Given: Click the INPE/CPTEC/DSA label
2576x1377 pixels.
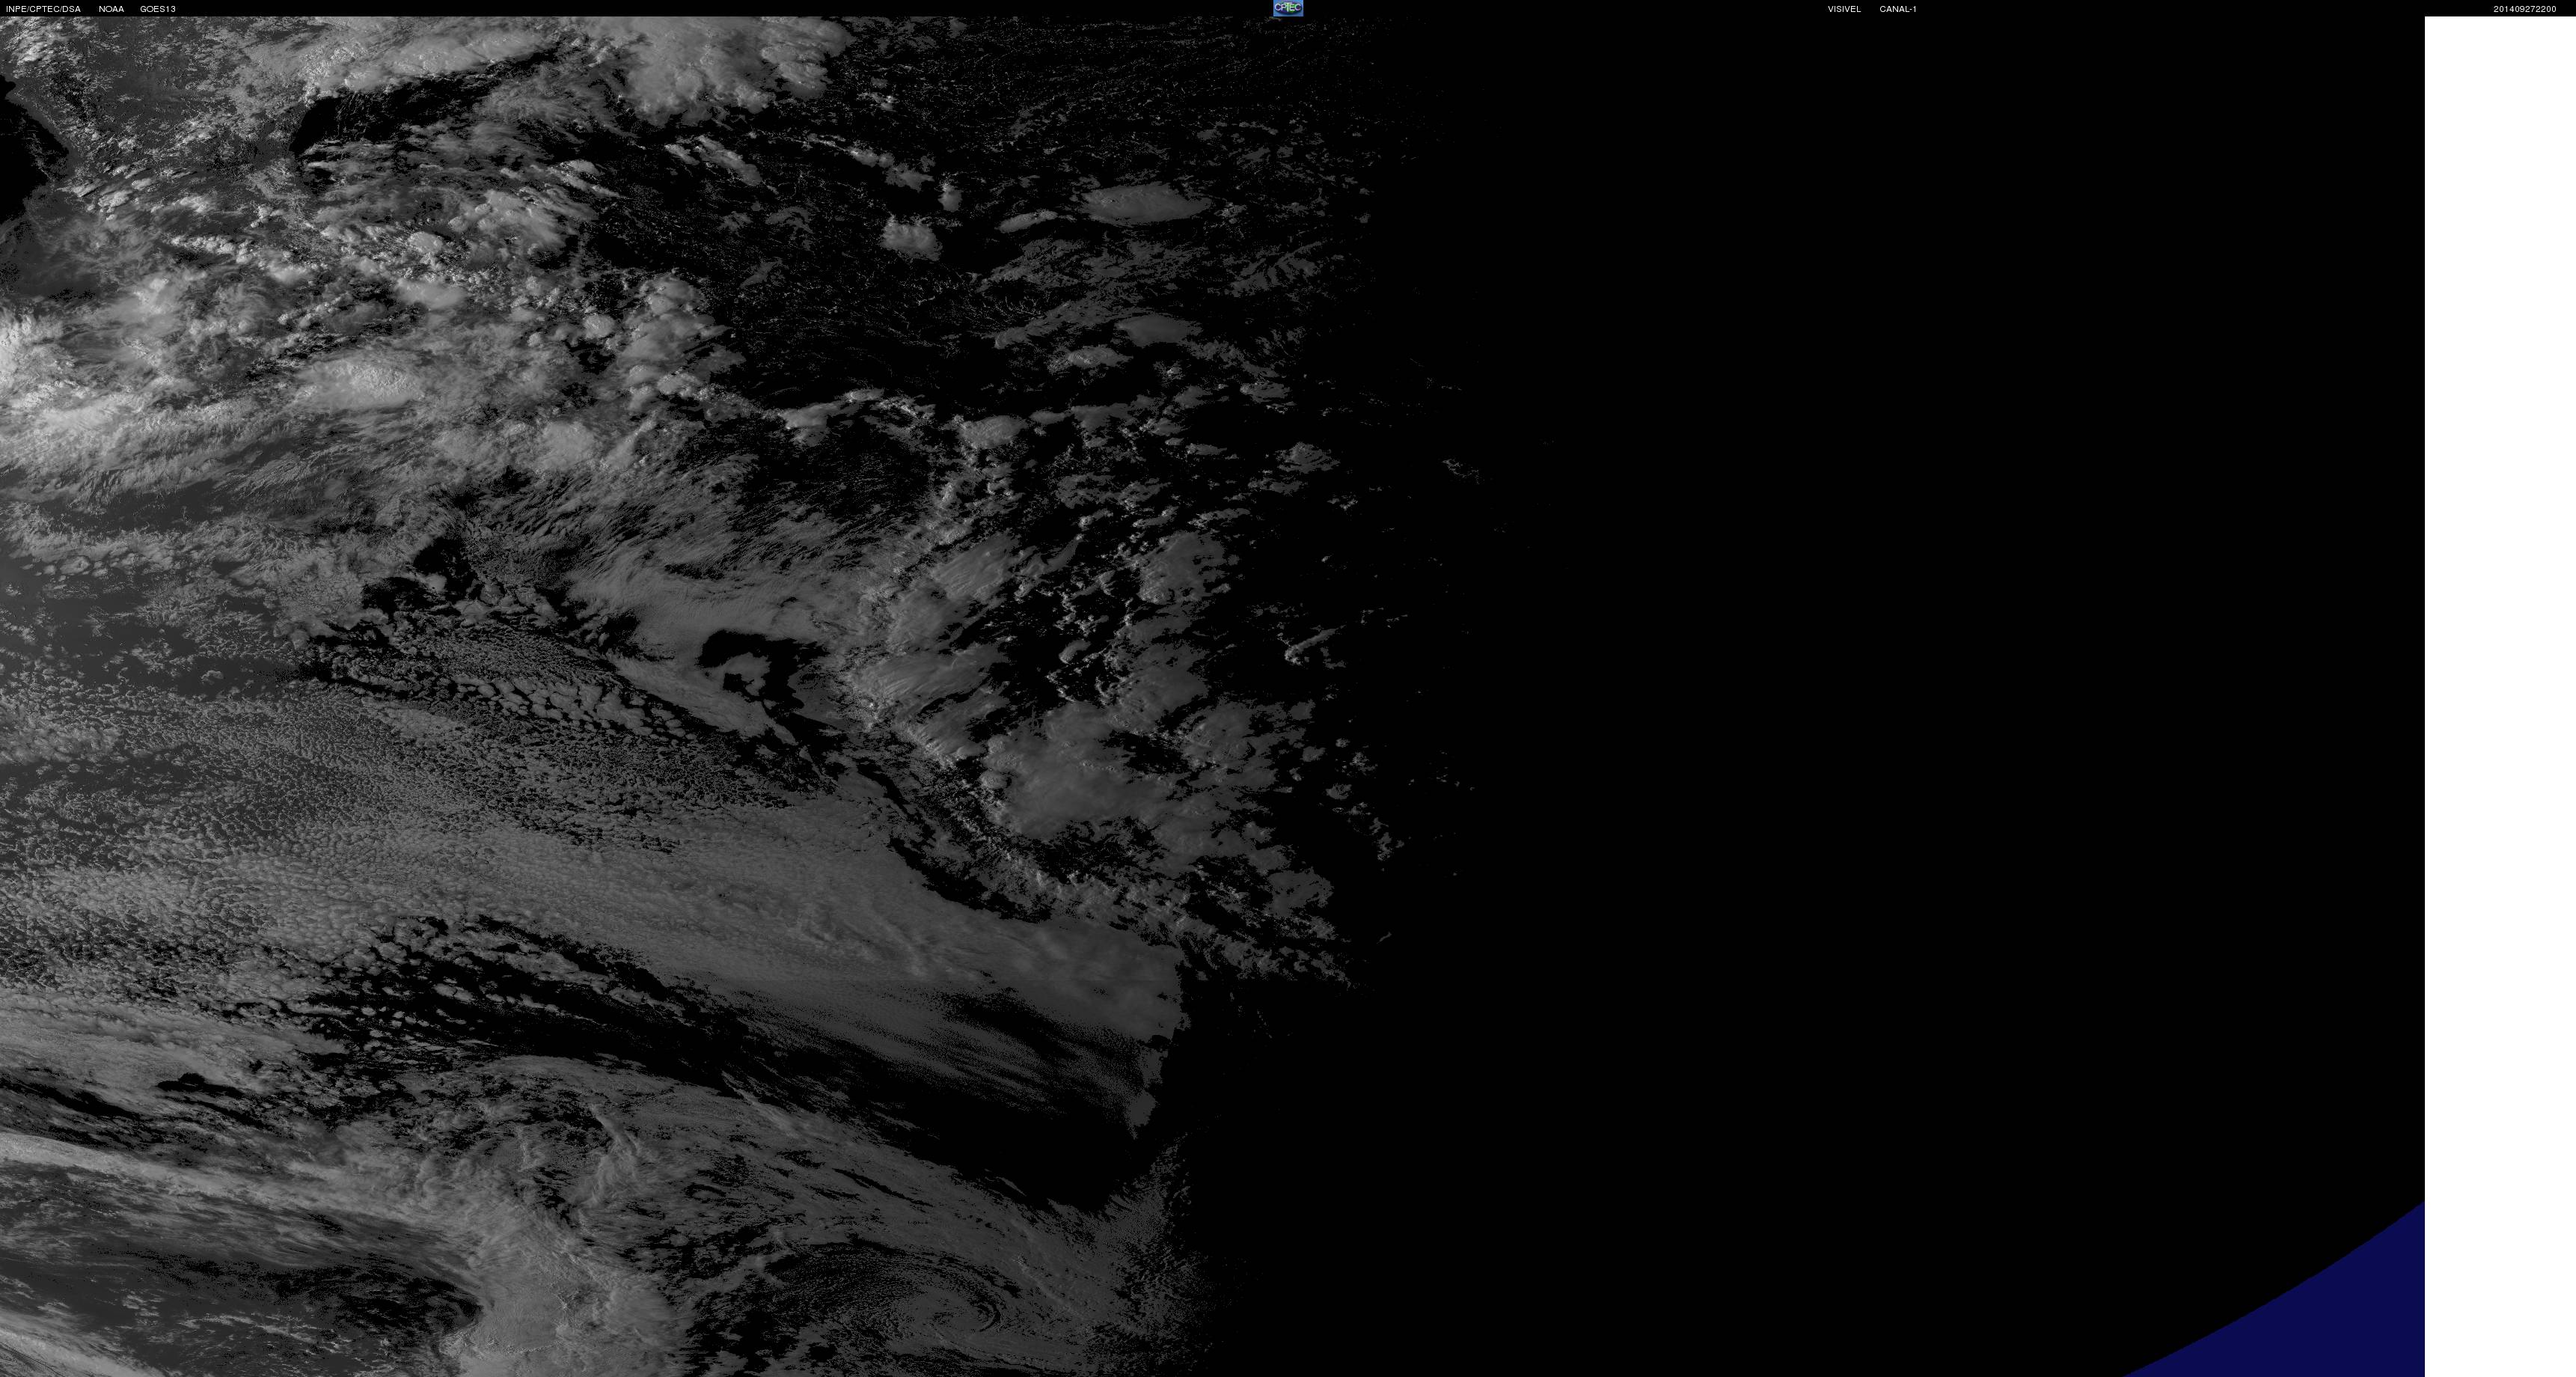Looking at the screenshot, I should [43, 9].
